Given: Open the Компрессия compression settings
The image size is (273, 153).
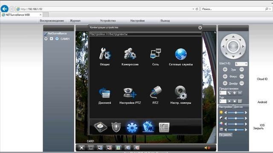Looking at the screenshot, I should click(x=130, y=54).
